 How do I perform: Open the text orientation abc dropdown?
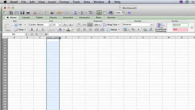(x=97, y=25)
